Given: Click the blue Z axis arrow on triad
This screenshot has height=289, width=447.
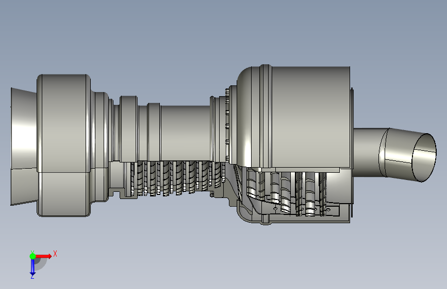Looking at the screenshot, I should (x=32, y=267).
